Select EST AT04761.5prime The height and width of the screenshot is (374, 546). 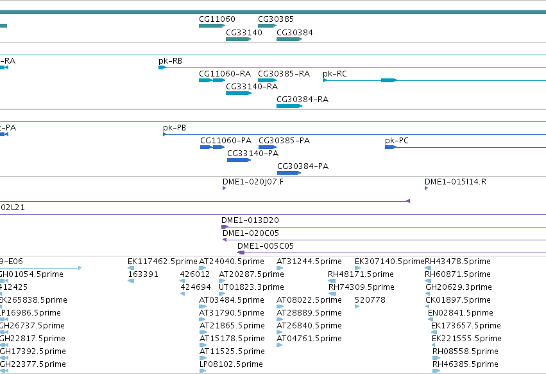pos(280,346)
